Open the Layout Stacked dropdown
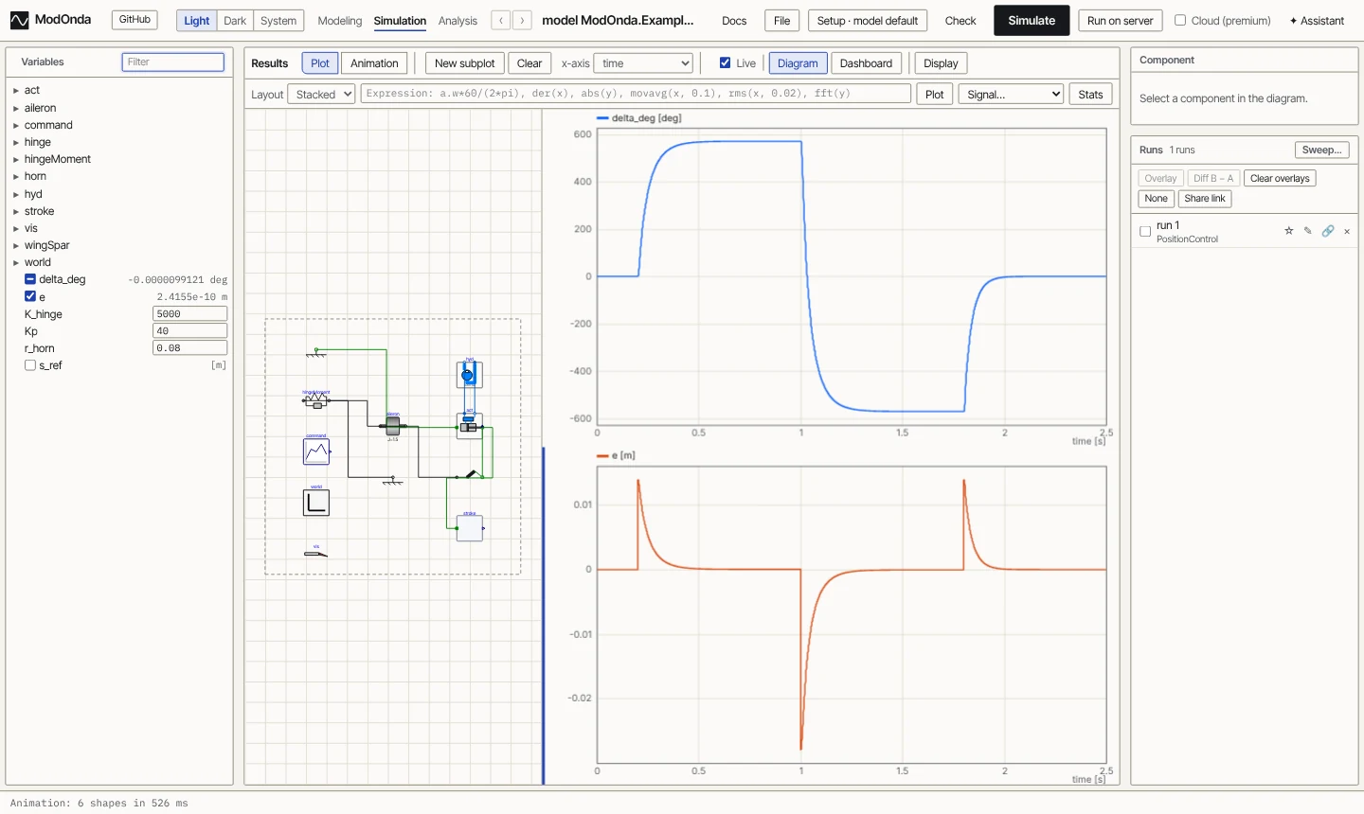This screenshot has height=814, width=1364. click(x=322, y=94)
